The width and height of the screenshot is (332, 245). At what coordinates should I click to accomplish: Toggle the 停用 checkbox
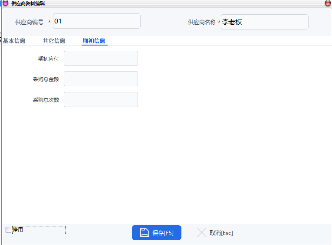[8, 230]
